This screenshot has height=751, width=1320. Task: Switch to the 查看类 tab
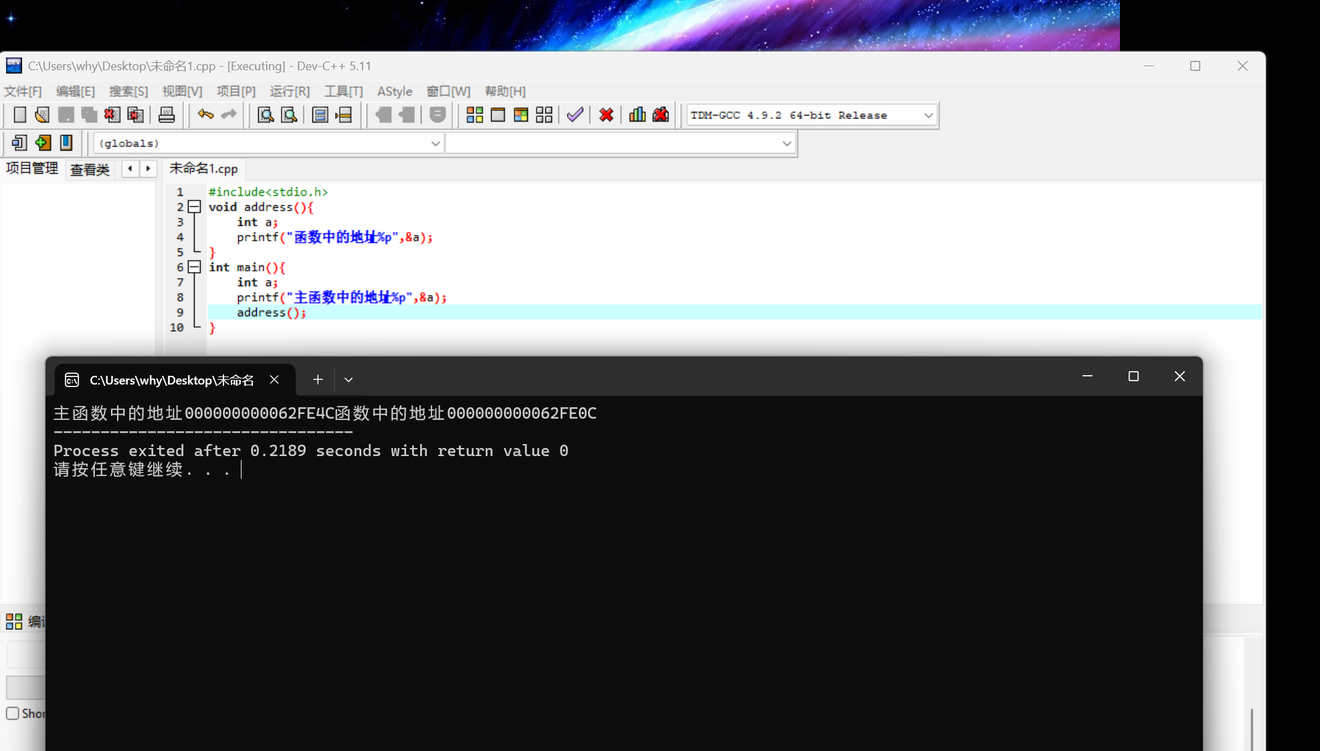pyautogui.click(x=90, y=170)
